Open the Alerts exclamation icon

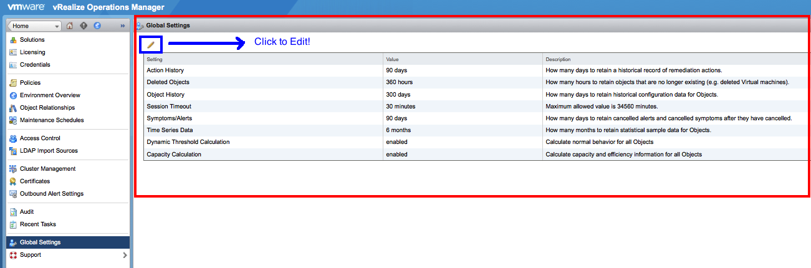click(84, 26)
